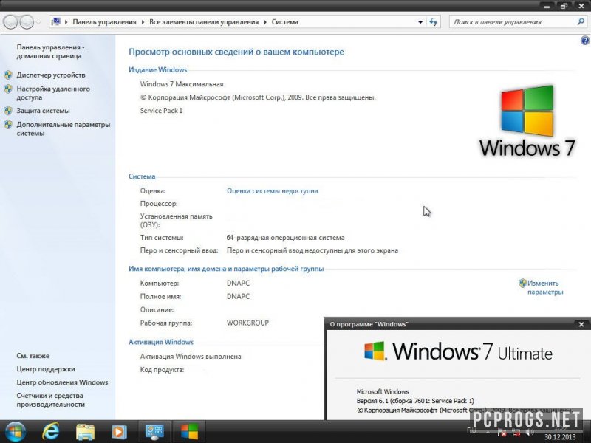This screenshot has width=591, height=443.
Task: Open volume speaker tray icon
Action: [x=530, y=433]
